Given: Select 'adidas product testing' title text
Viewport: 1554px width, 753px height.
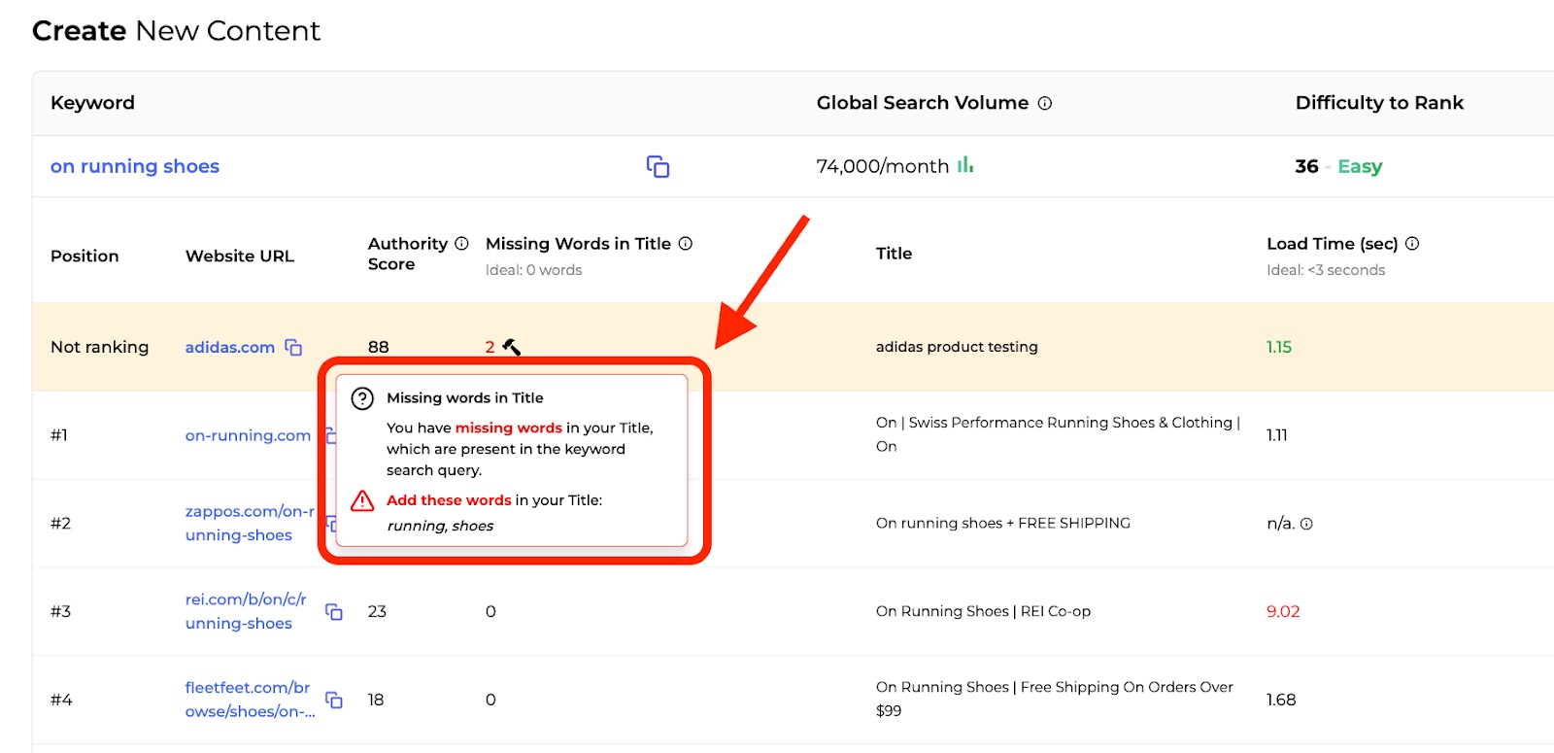Looking at the screenshot, I should (957, 347).
